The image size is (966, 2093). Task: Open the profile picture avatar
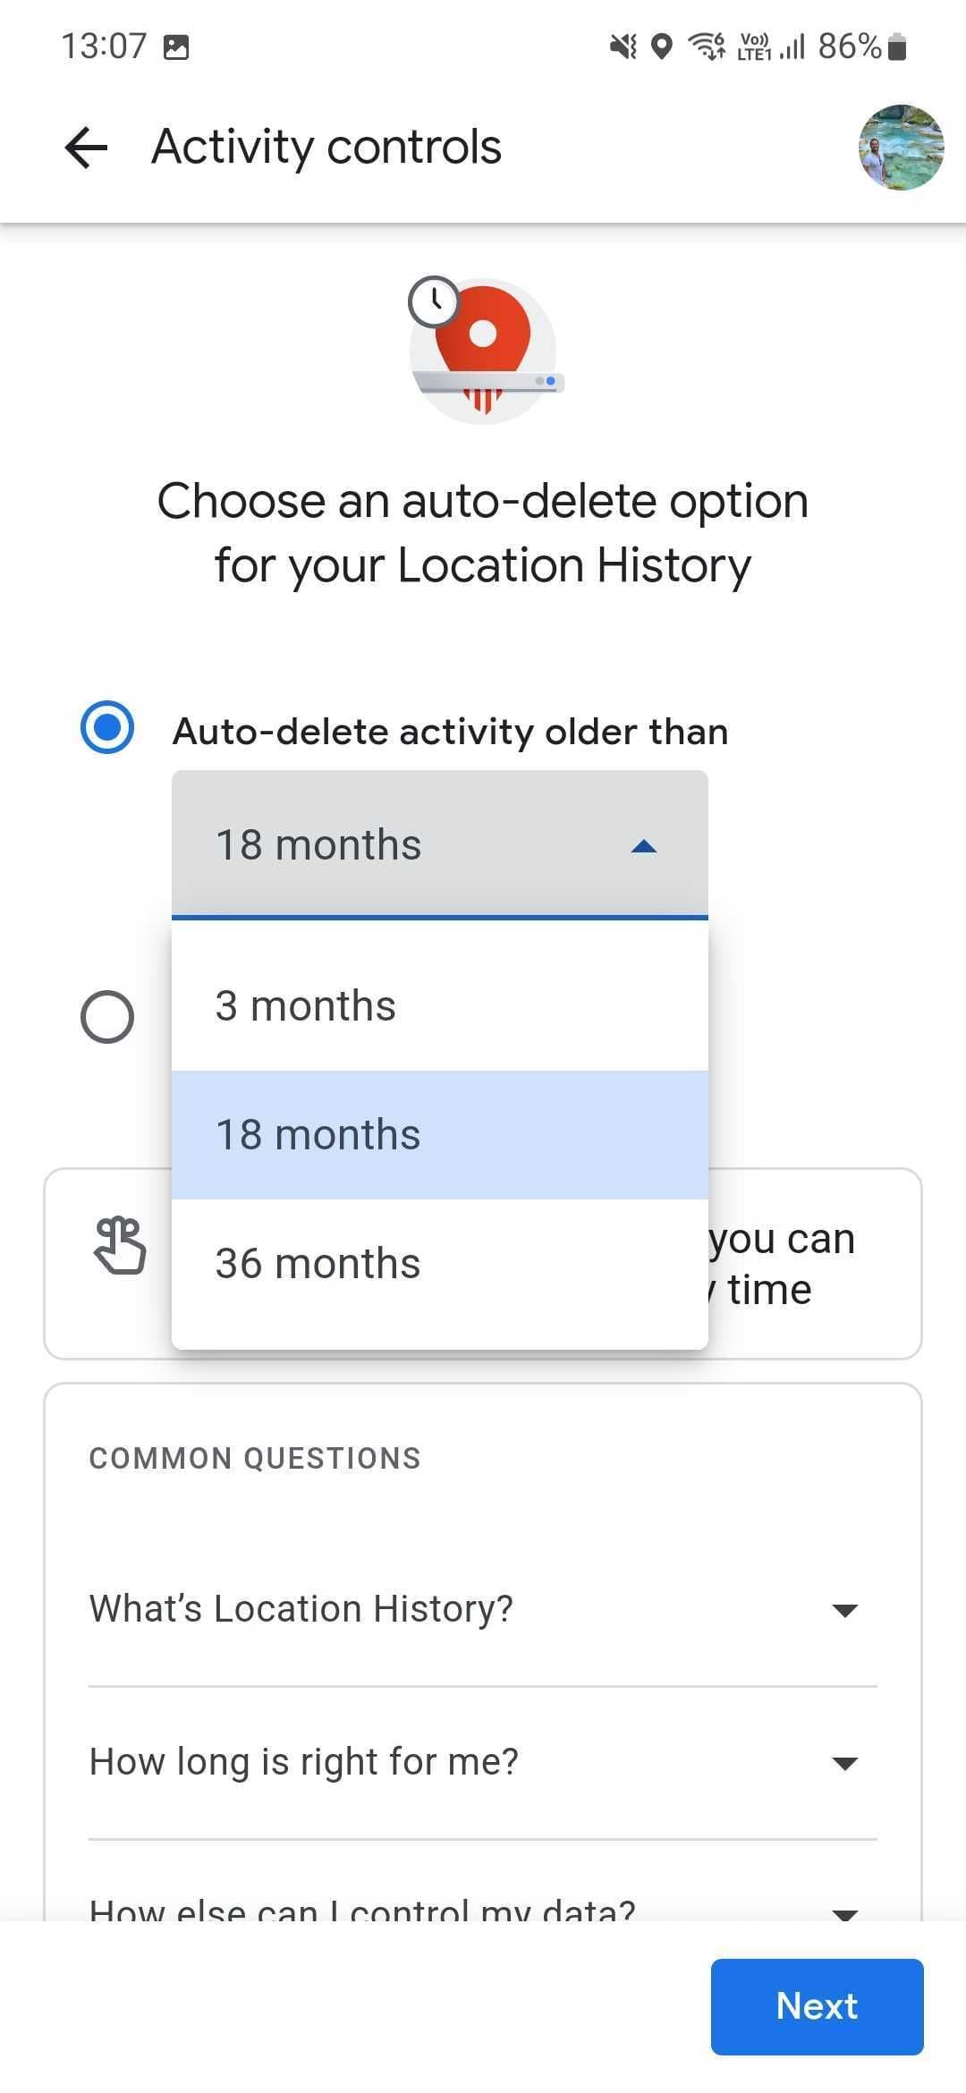900,148
